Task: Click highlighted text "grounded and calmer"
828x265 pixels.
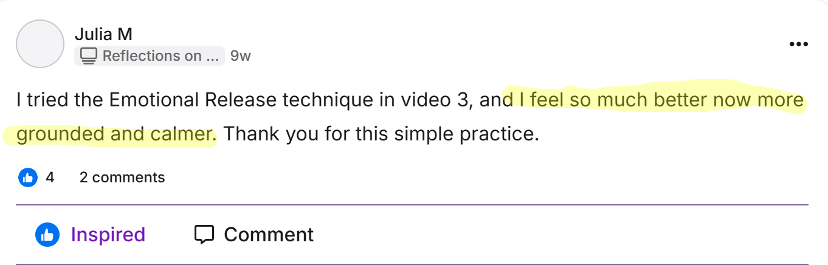Action: click(x=116, y=134)
